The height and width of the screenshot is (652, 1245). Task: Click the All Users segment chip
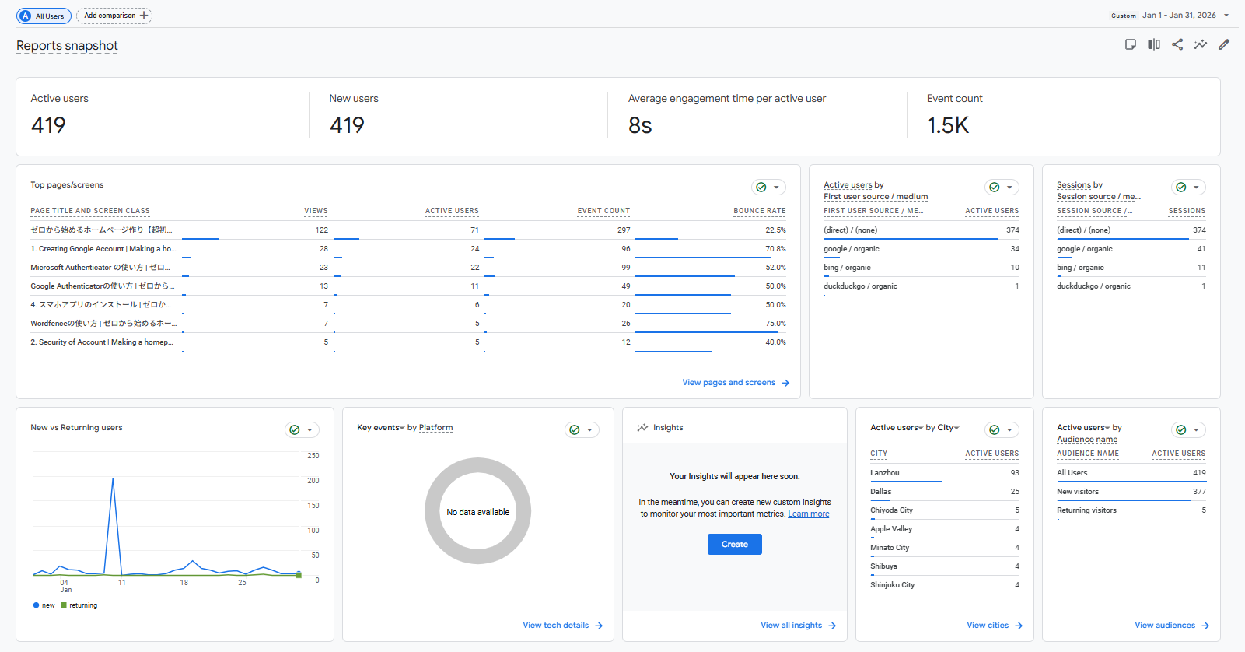tap(44, 16)
